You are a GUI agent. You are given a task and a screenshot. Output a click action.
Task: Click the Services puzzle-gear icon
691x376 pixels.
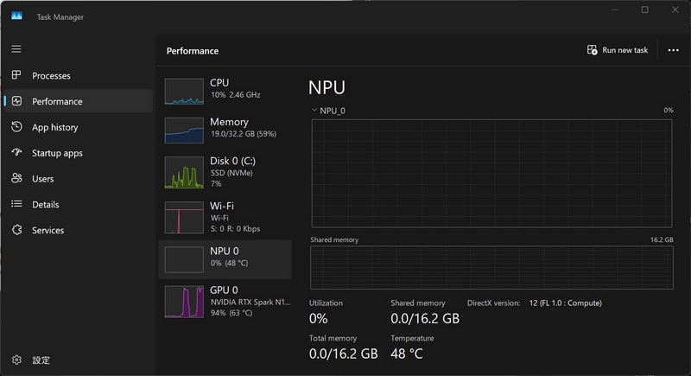tap(16, 230)
